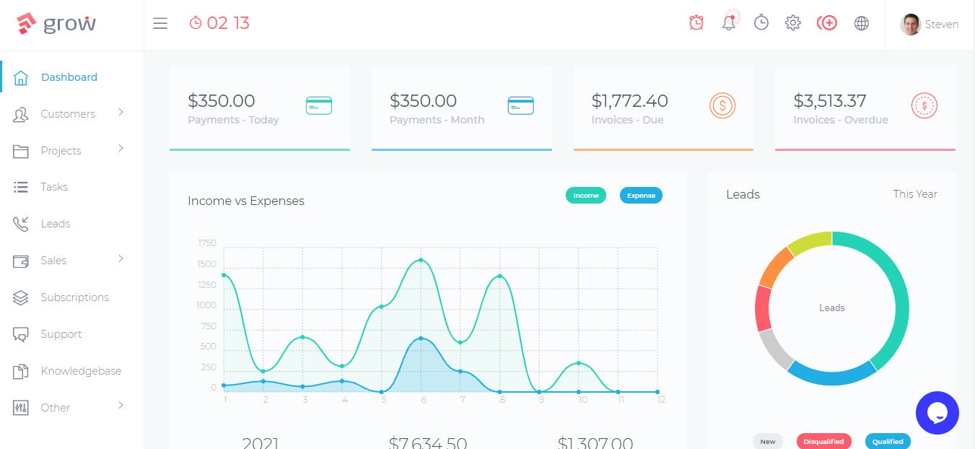Toggle the Expense series in the chart
The height and width of the screenshot is (449, 975).
641,195
